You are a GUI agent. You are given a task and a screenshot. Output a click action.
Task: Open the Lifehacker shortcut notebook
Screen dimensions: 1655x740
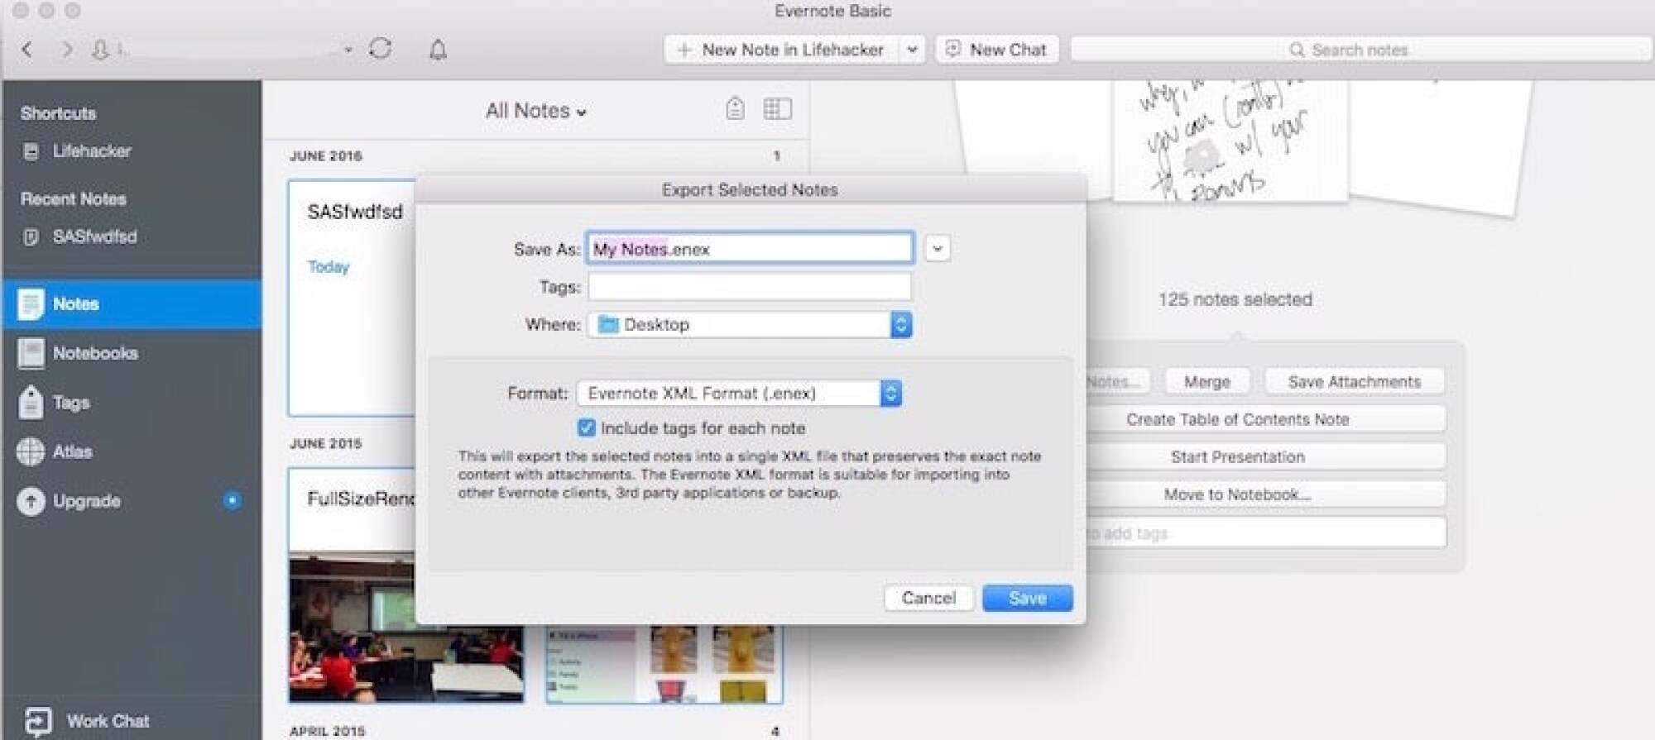pyautogui.click(x=92, y=151)
